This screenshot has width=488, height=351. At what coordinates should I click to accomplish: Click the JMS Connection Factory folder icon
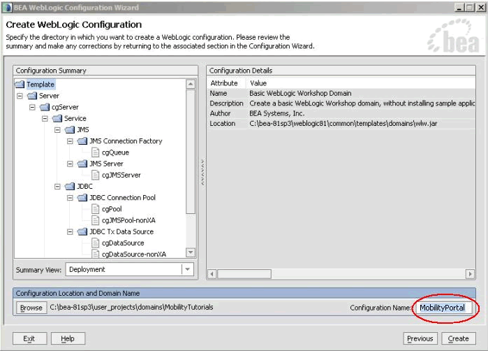82,141
